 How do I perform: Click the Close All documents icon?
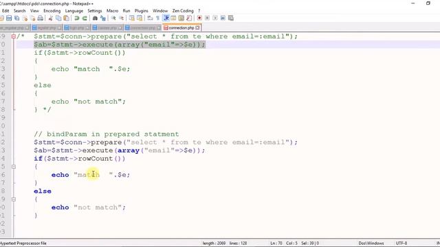(32, 19)
